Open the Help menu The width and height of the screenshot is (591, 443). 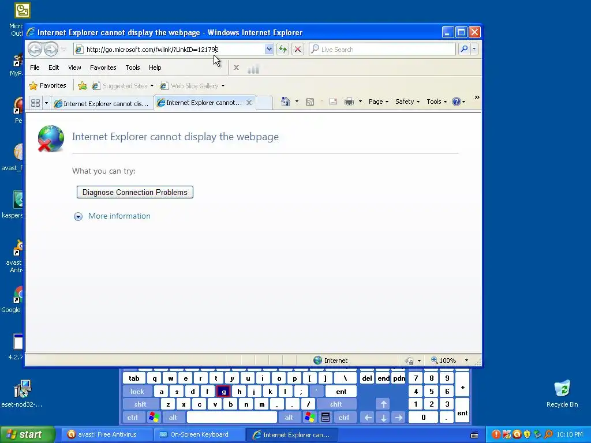(155, 67)
